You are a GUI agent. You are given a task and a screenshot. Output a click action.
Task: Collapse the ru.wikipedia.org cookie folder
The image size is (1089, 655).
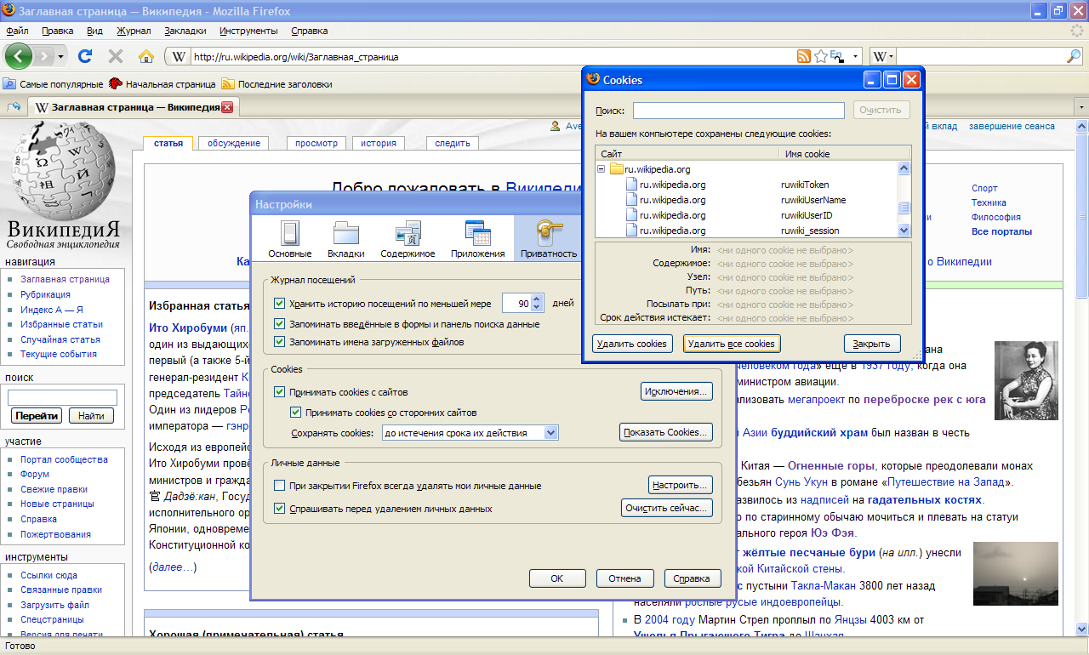click(602, 169)
